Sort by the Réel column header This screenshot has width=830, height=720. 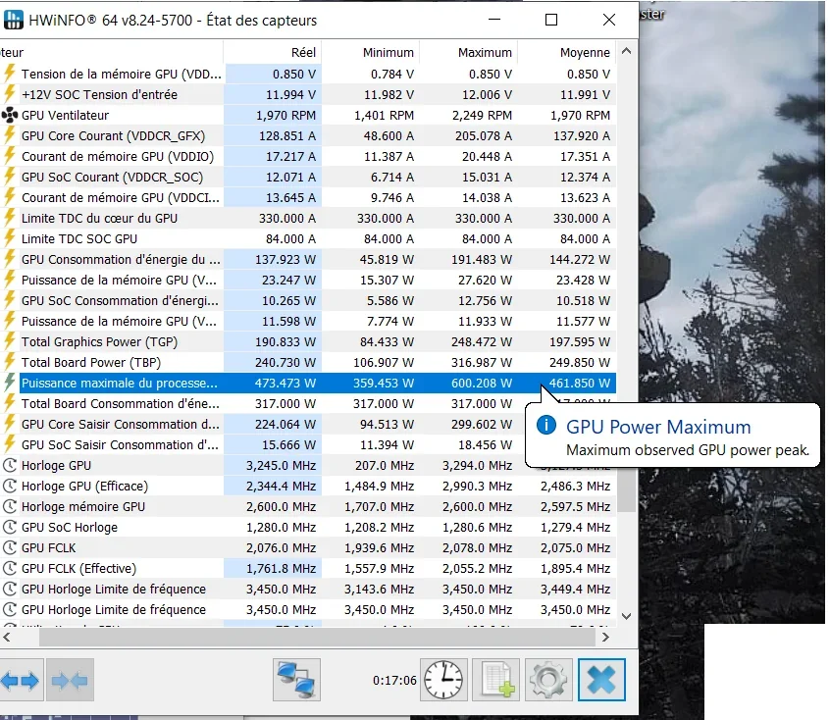273,52
